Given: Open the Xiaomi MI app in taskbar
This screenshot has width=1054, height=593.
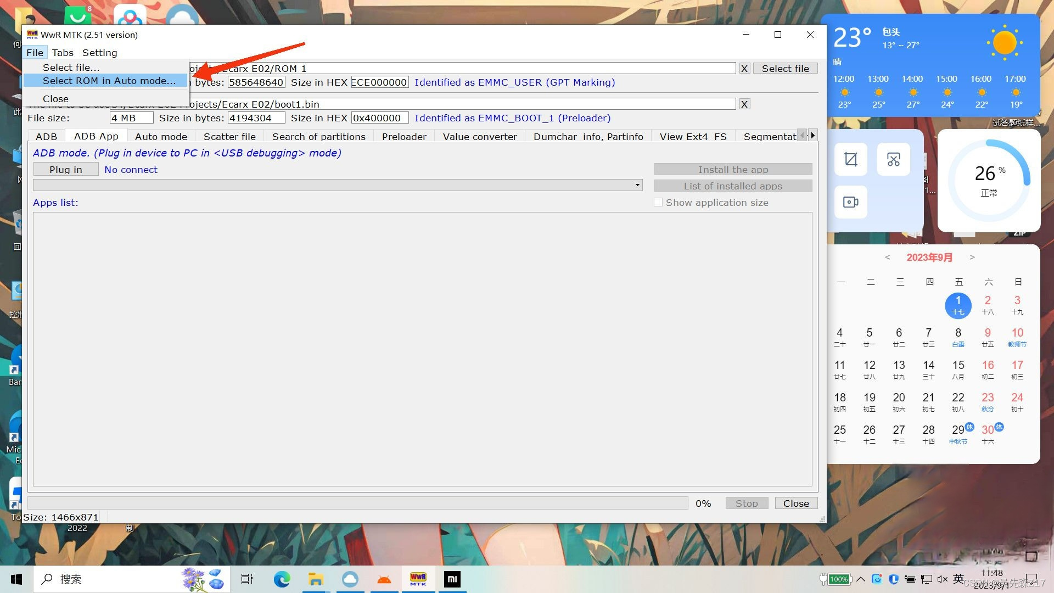Looking at the screenshot, I should [452, 579].
